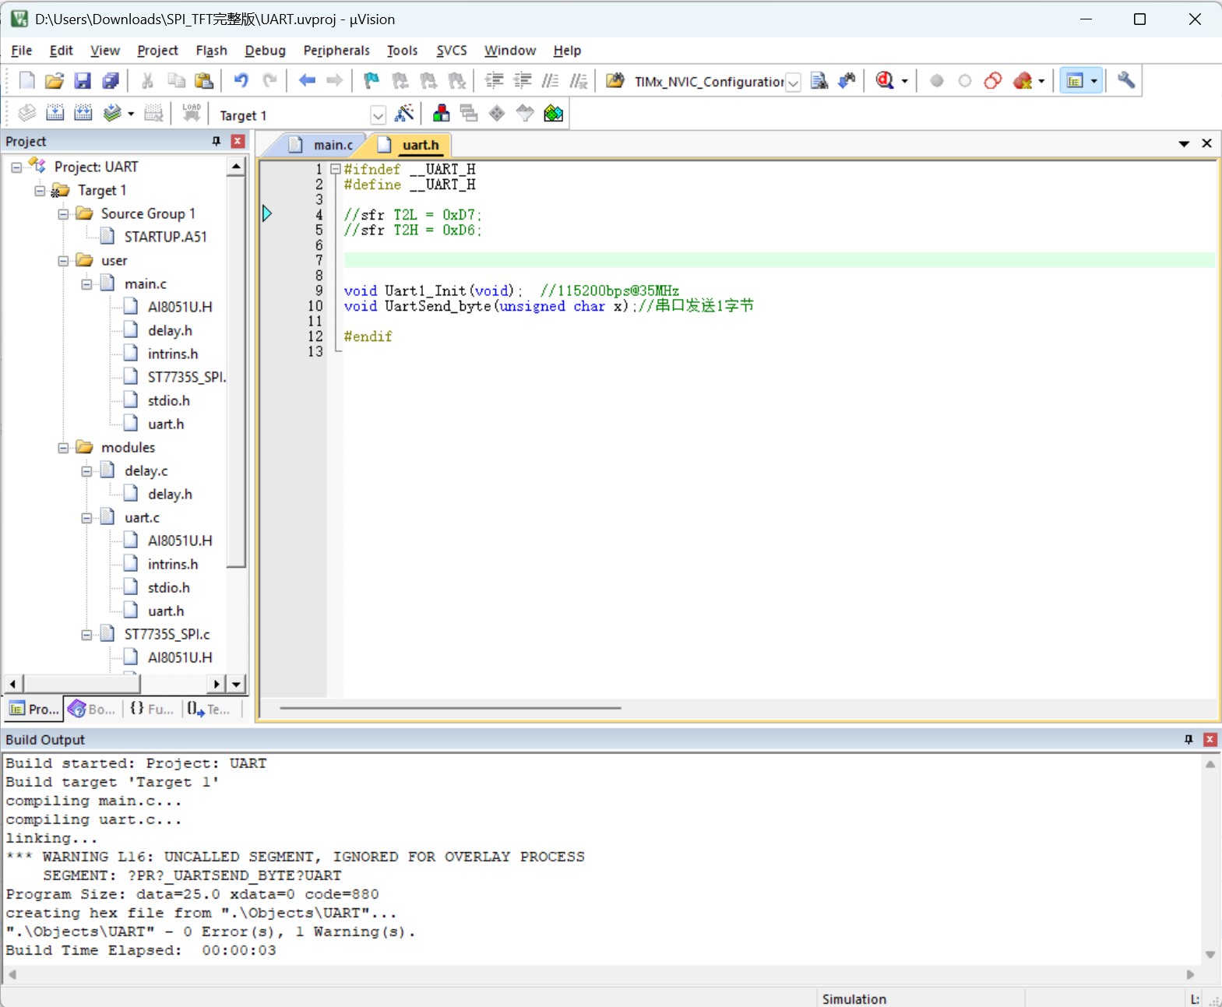This screenshot has width=1222, height=1007.
Task: Click the Build target icon
Action: (55, 114)
